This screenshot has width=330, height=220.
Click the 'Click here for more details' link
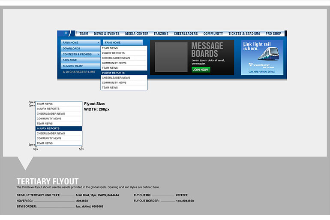[x=261, y=72]
